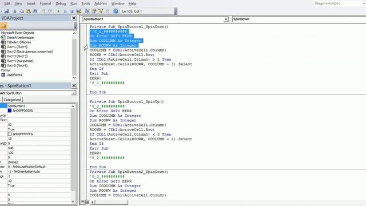This screenshot has height=206, width=366.
Task: Open the Run menu
Action: (x=74, y=3)
